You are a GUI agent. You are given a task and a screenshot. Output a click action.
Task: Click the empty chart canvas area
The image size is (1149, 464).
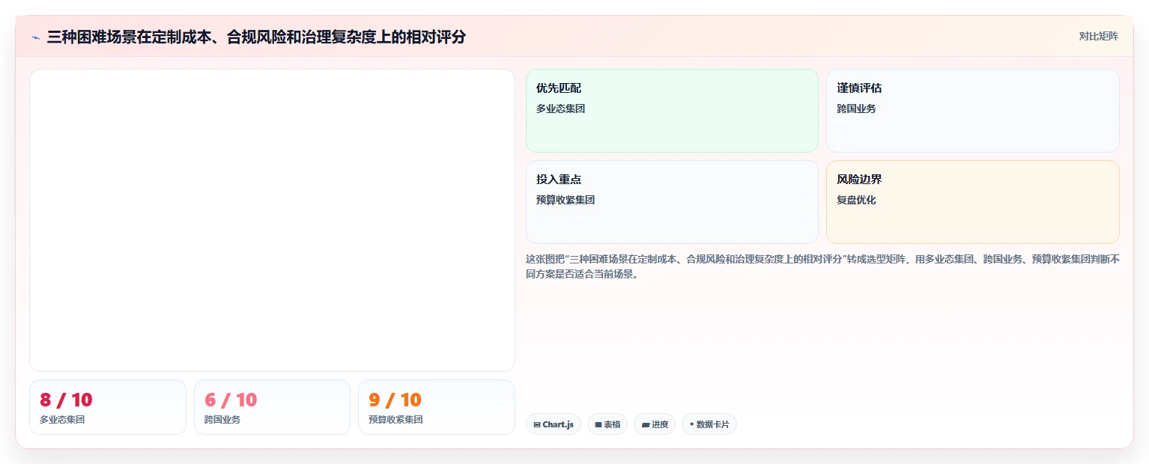[272, 220]
